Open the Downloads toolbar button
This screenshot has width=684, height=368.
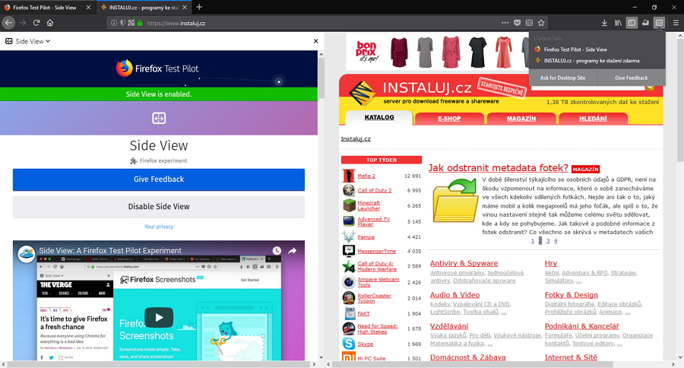[604, 23]
